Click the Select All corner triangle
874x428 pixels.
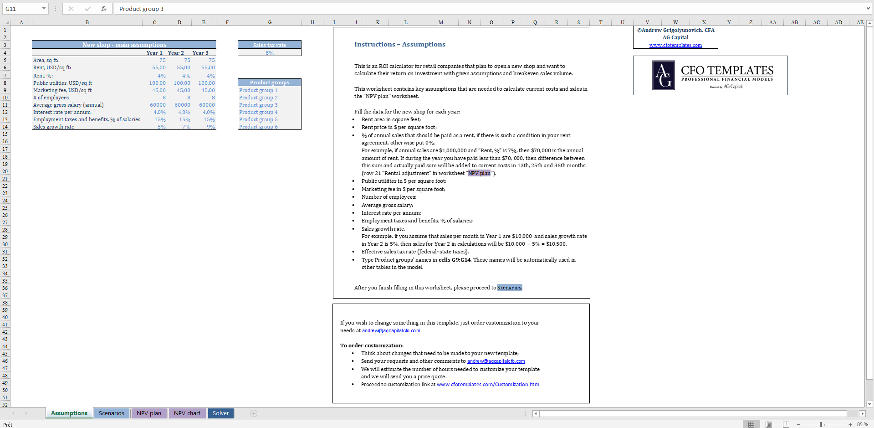click(x=5, y=22)
